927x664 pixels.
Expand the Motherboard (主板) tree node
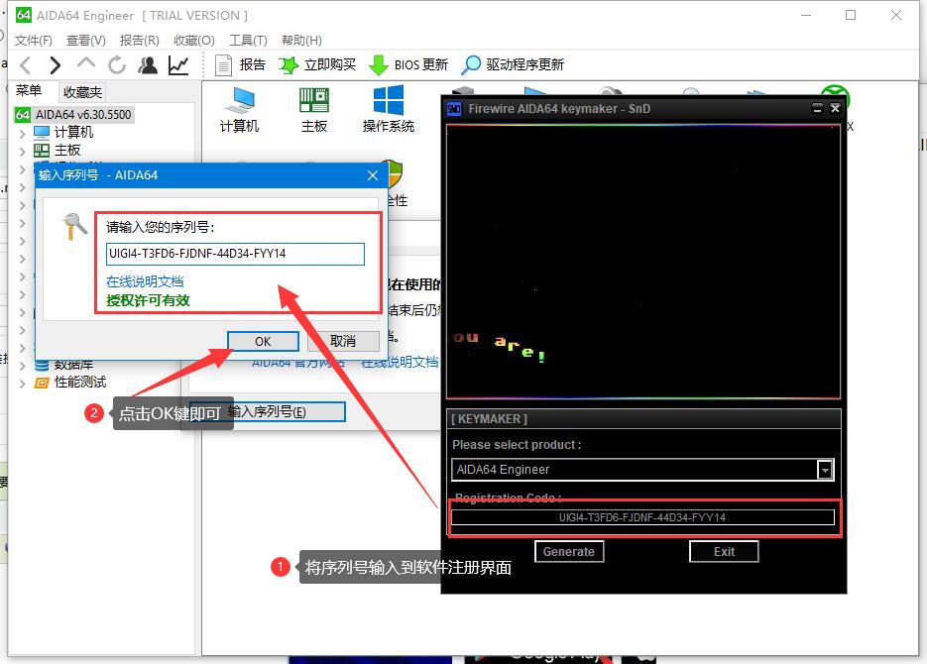22,152
